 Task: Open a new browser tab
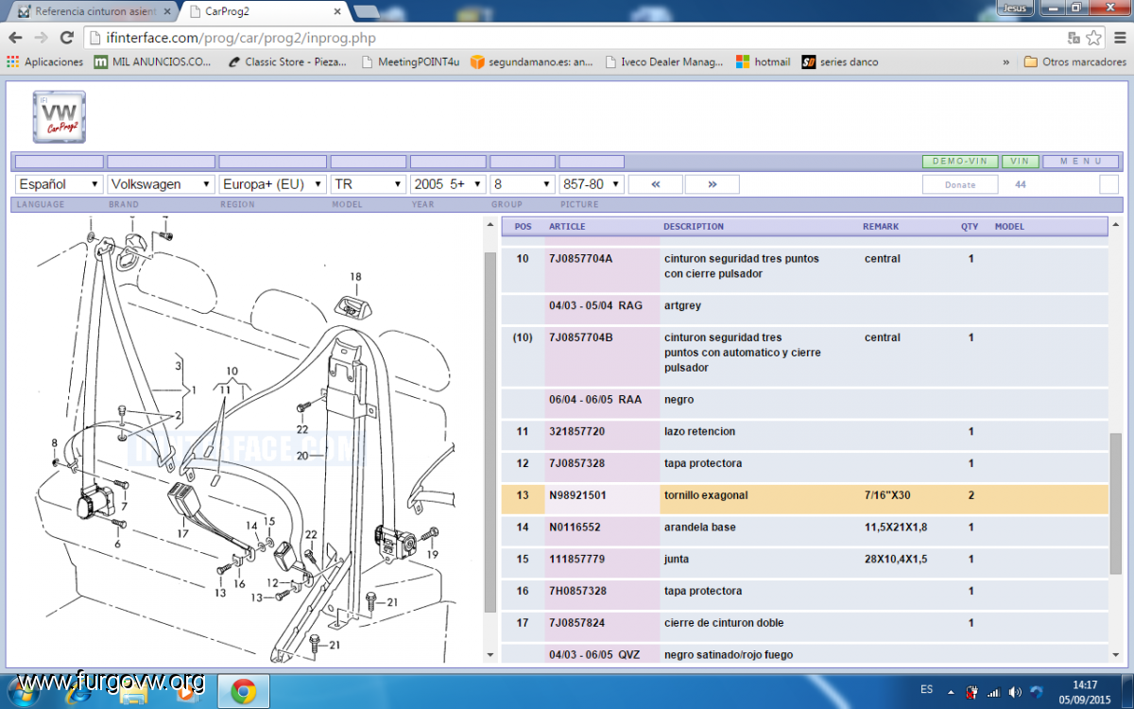click(367, 11)
